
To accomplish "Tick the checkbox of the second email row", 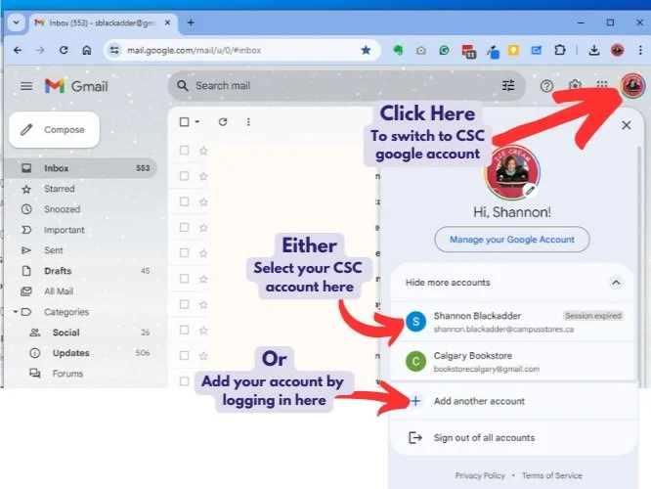I will click(x=185, y=176).
